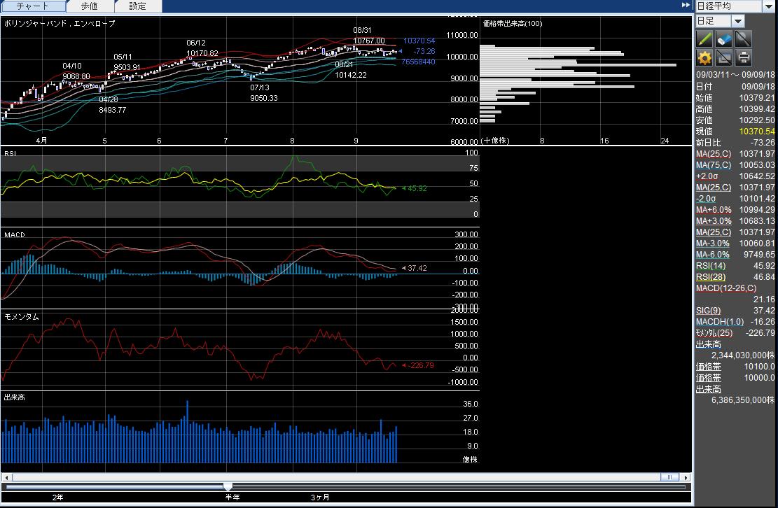
Task: Print the chart using the printer icon
Action: (743, 57)
